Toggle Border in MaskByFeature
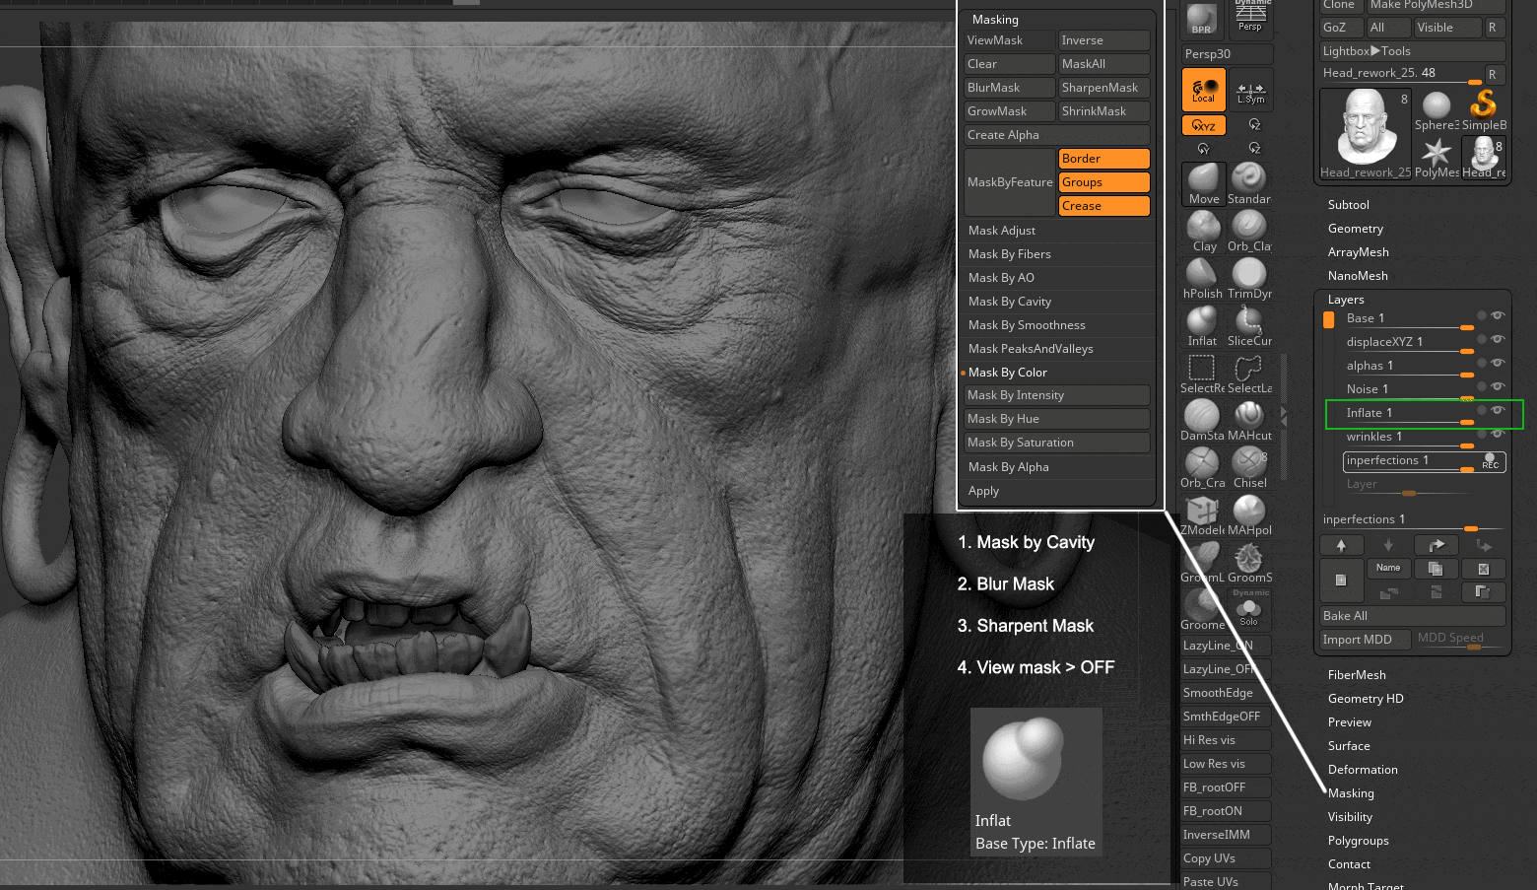 click(x=1104, y=159)
